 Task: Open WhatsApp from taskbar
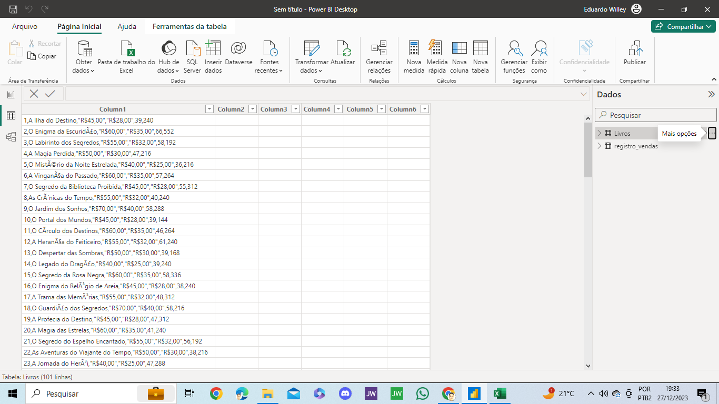pos(422,393)
